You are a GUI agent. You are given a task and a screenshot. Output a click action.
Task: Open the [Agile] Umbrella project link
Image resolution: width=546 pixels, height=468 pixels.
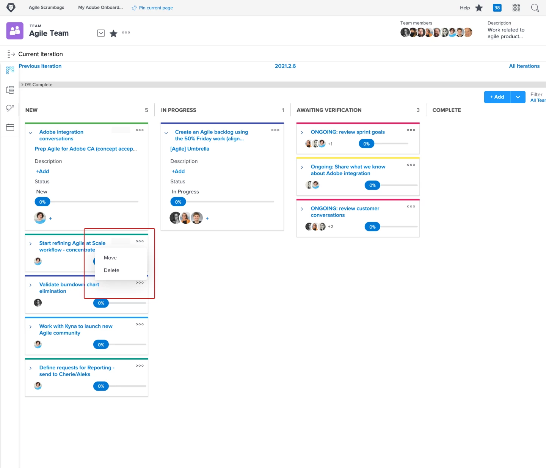190,149
